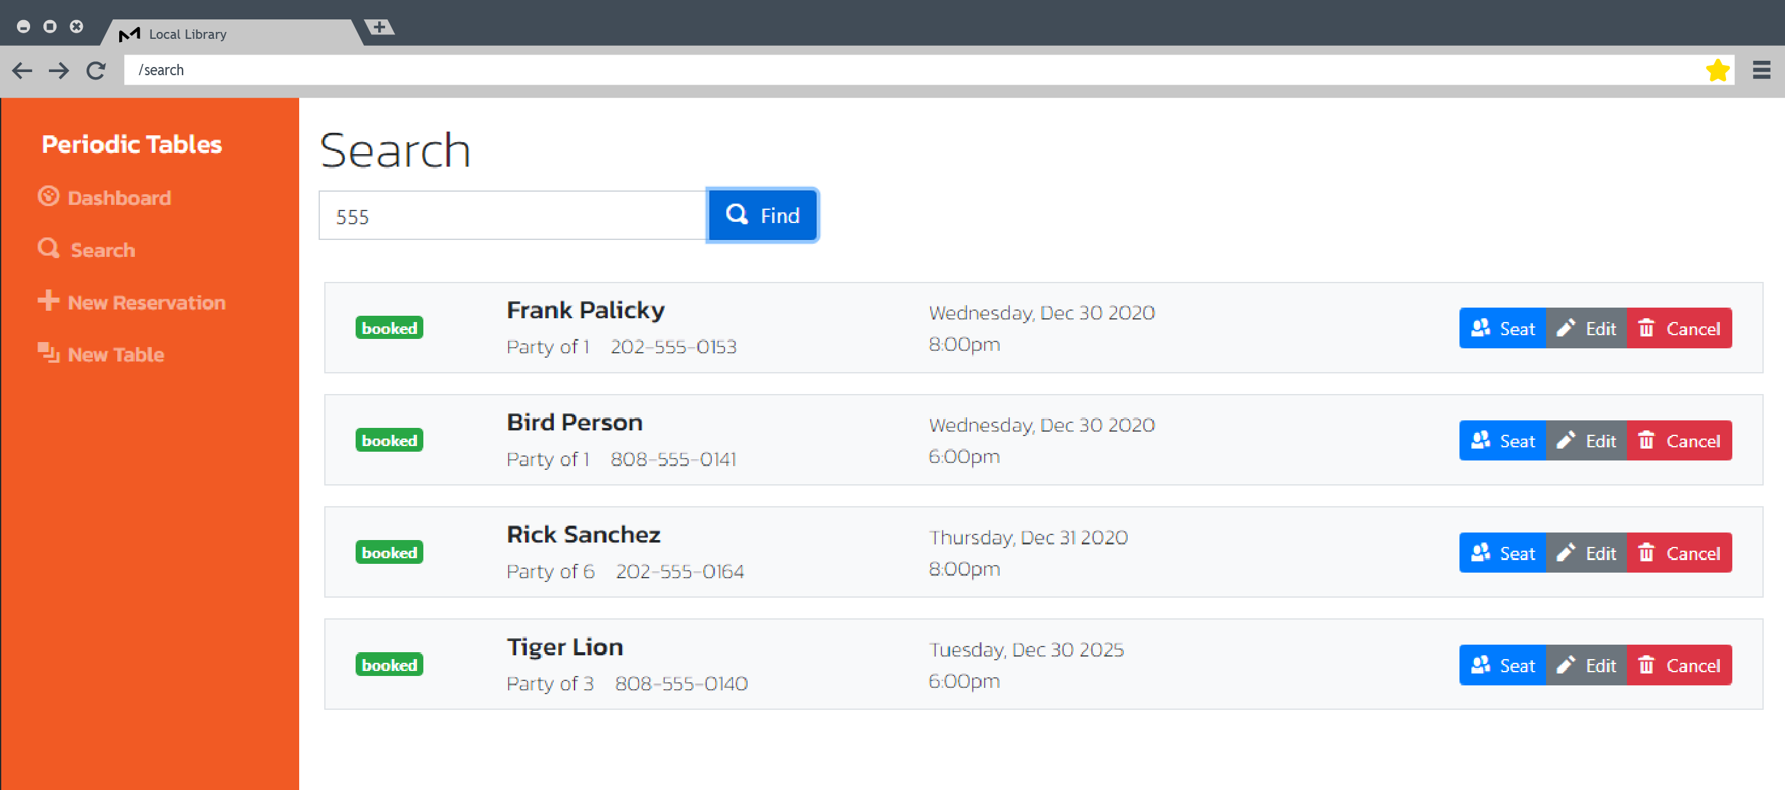1785x790 pixels.
Task: Reload the page with refresh icon
Action: pos(95,70)
